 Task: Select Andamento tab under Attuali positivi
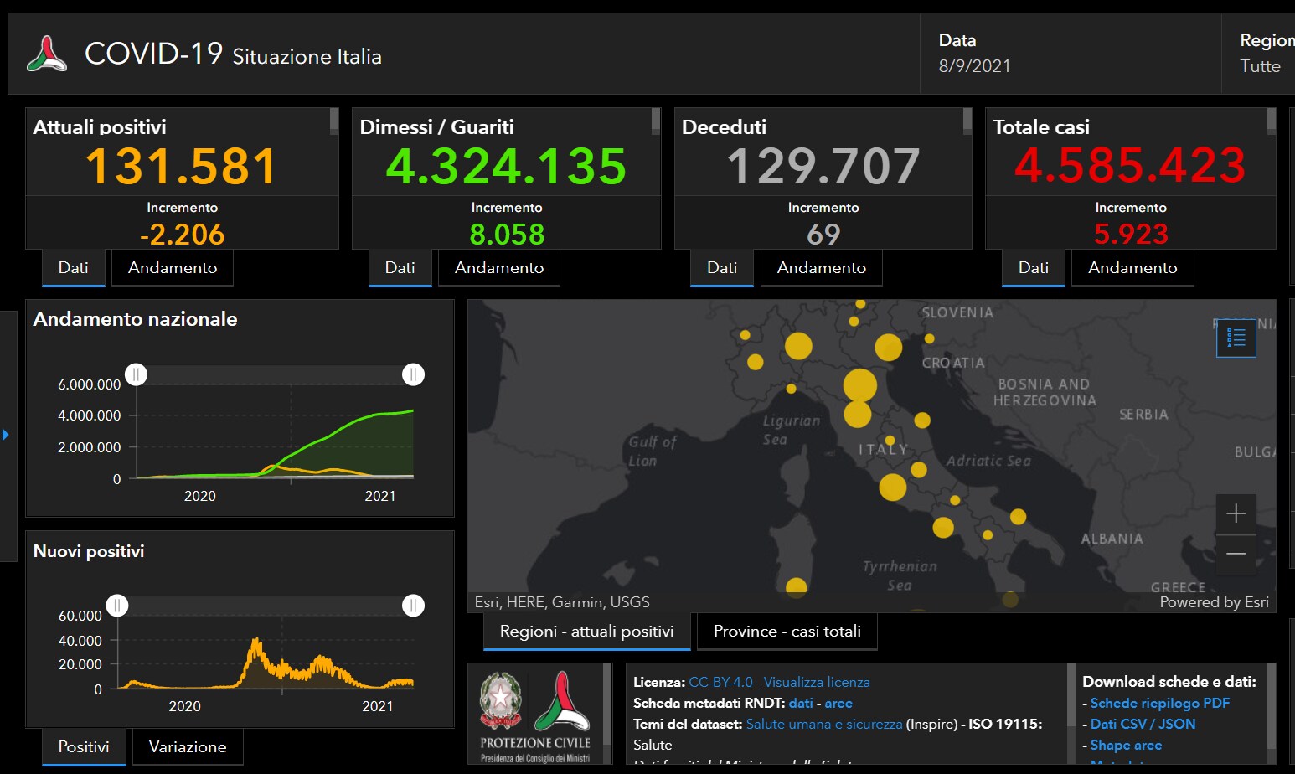pos(173,268)
